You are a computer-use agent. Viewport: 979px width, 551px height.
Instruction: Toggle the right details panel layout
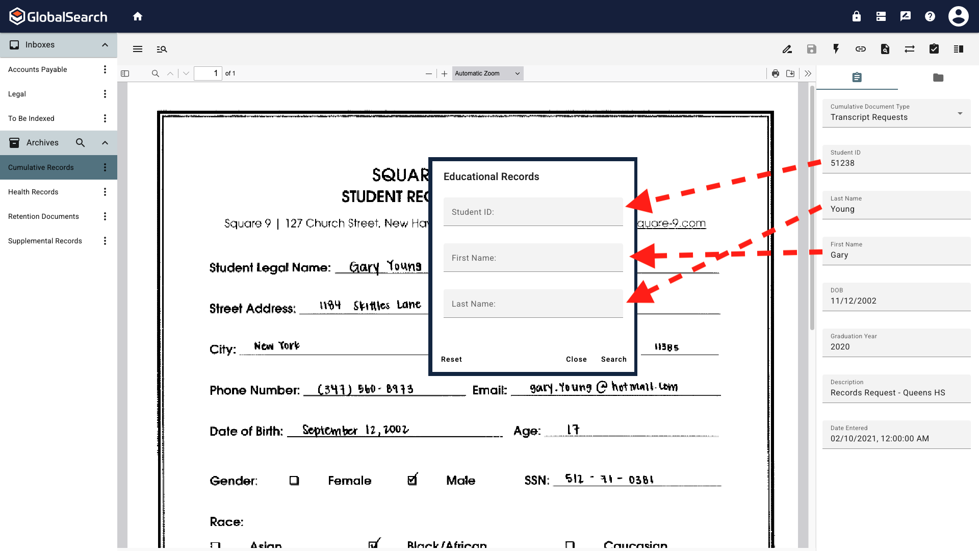pos(959,49)
